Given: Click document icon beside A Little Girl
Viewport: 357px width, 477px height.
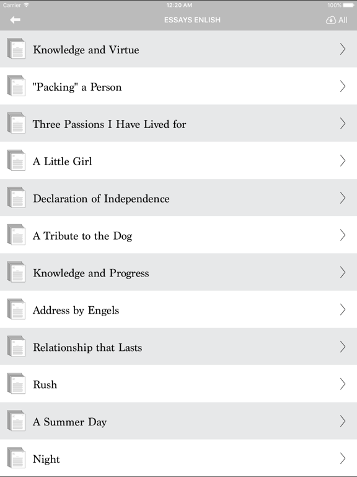Looking at the screenshot, I should click(x=16, y=160).
